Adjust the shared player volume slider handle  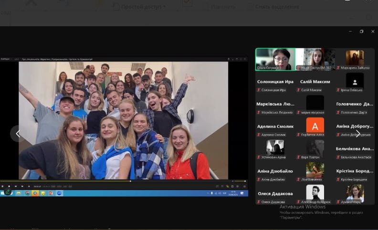(245, 181)
